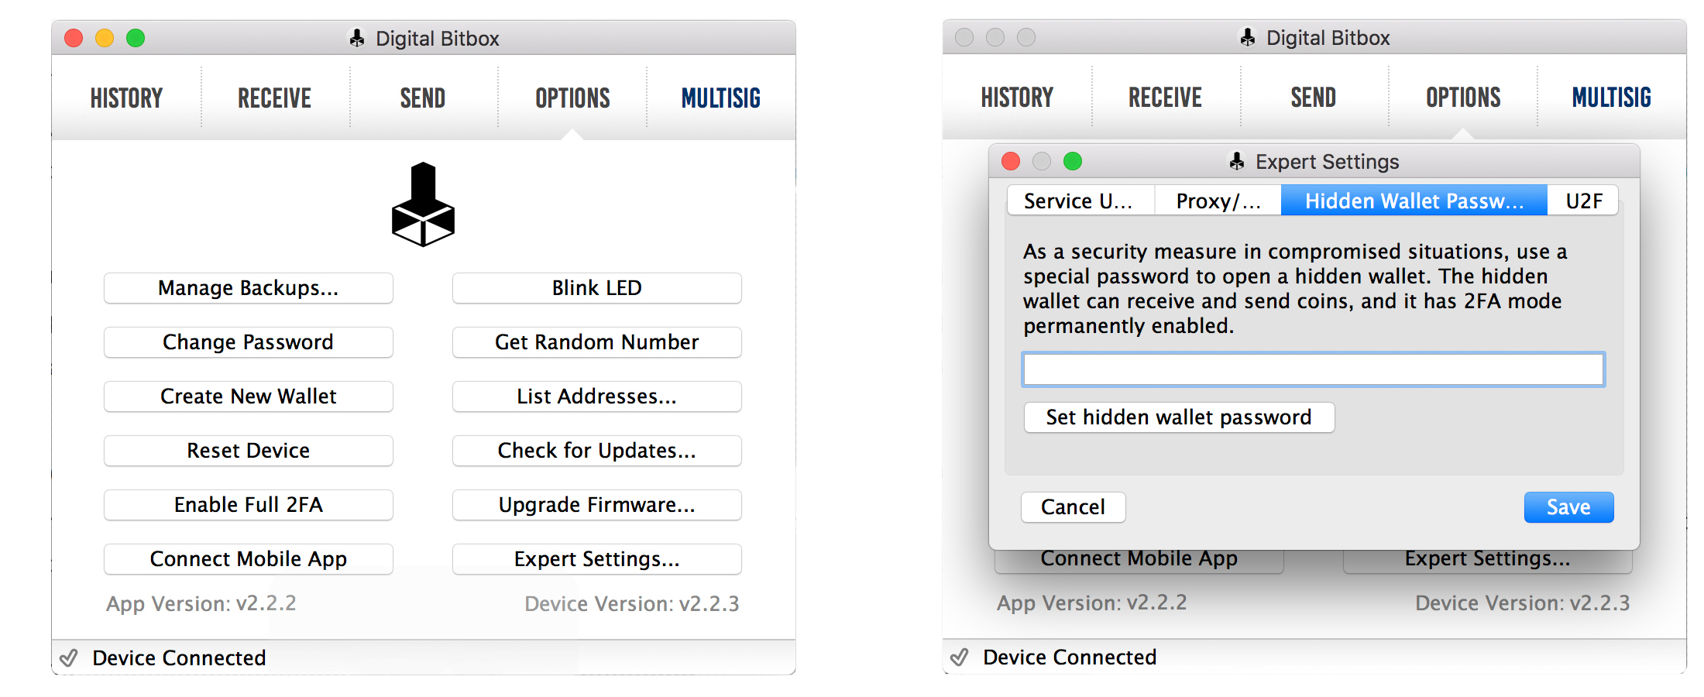Switch to the Proxy/… settings tab
Image resolution: width=1704 pixels, height=697 pixels.
[x=1218, y=201]
